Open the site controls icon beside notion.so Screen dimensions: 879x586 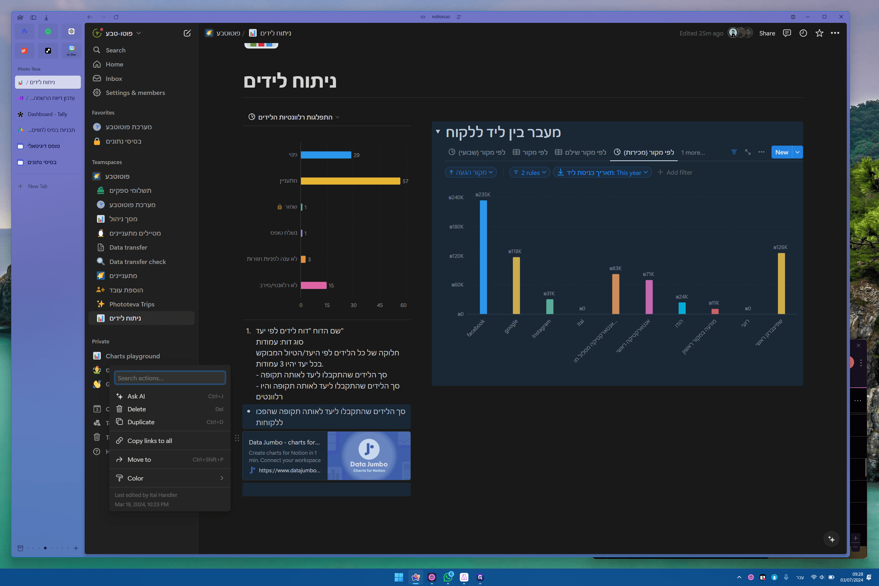(x=459, y=17)
